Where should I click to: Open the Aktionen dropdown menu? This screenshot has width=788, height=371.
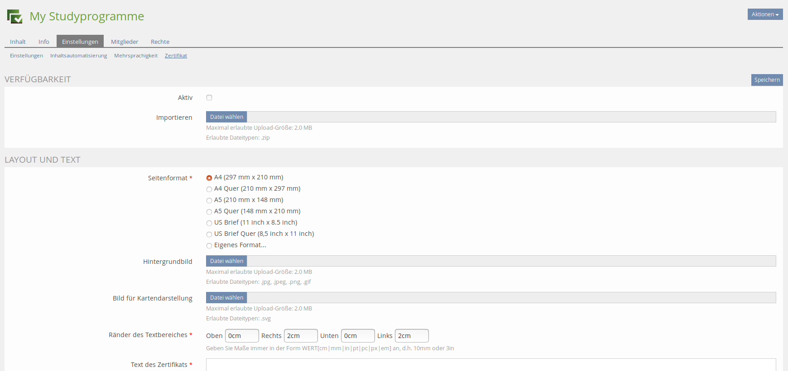pos(764,14)
